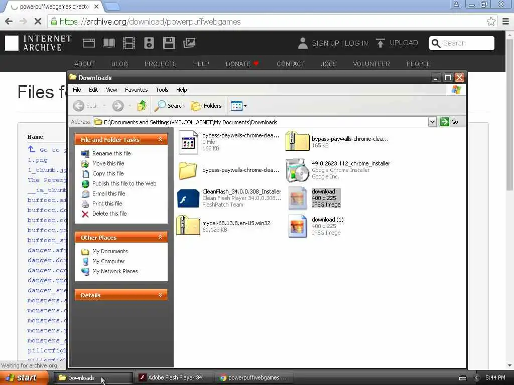Click the Back button in Downloads window
This screenshot has height=385, width=514.
pyautogui.click(x=86, y=106)
